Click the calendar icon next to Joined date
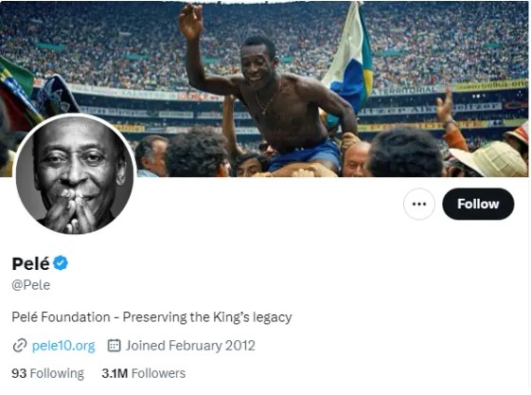 click(x=115, y=346)
